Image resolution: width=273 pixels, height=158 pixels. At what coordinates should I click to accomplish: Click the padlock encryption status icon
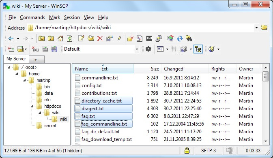click(187, 151)
